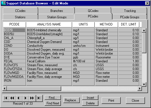Screen dimensions: 151x108
Task: Click the PCODE column header
Action: pos(14,24)
